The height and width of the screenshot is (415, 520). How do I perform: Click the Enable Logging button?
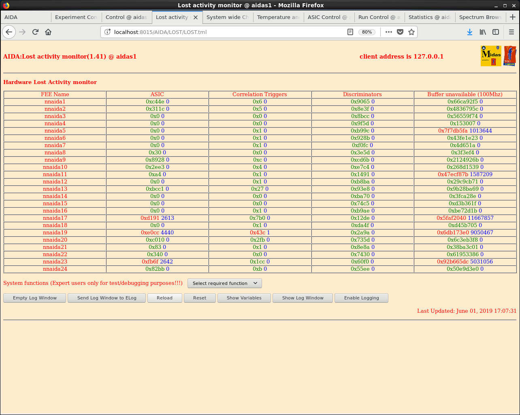tap(361, 298)
